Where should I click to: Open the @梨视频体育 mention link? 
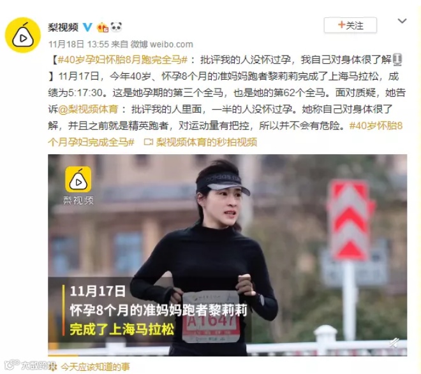pos(88,109)
